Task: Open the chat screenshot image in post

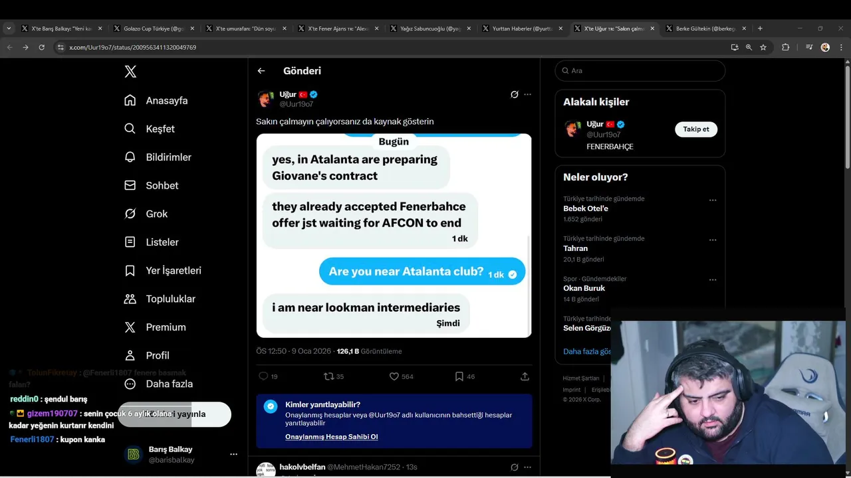Action: click(x=394, y=236)
